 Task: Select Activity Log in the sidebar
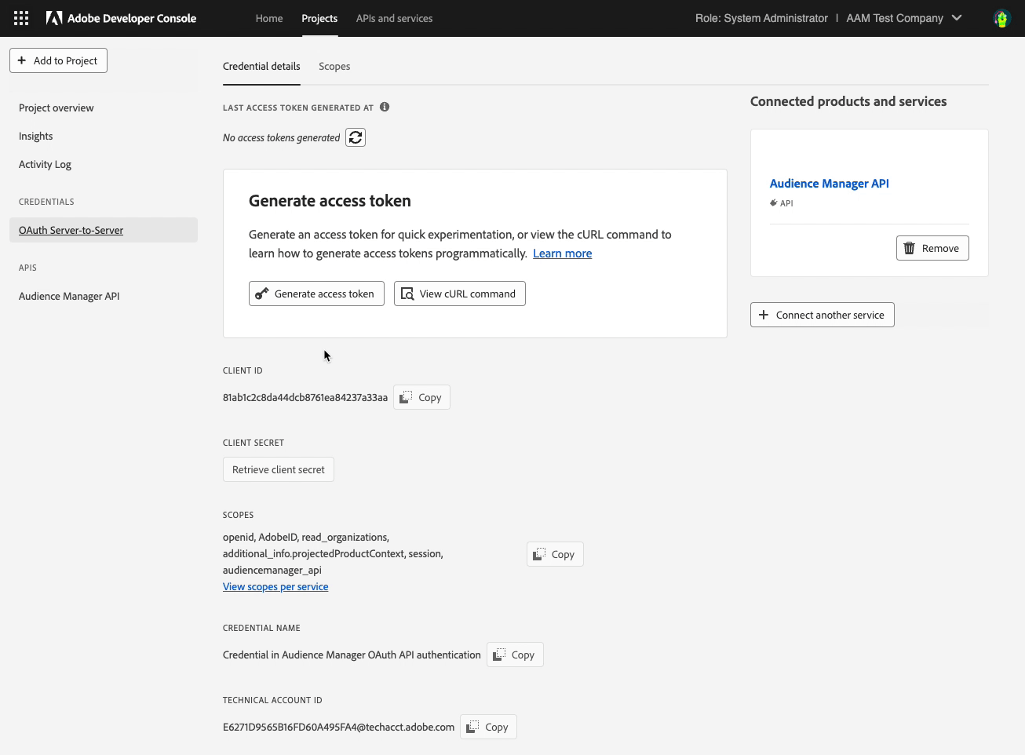[x=45, y=163]
